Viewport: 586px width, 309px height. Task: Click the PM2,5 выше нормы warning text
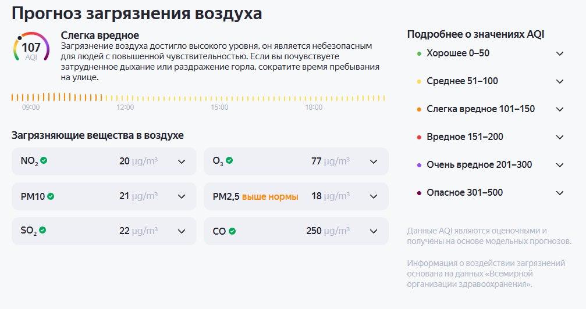pos(270,197)
